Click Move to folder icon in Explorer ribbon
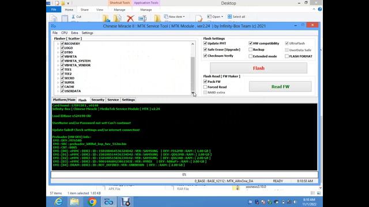The width and height of the screenshot is (369, 207). coord(106,18)
